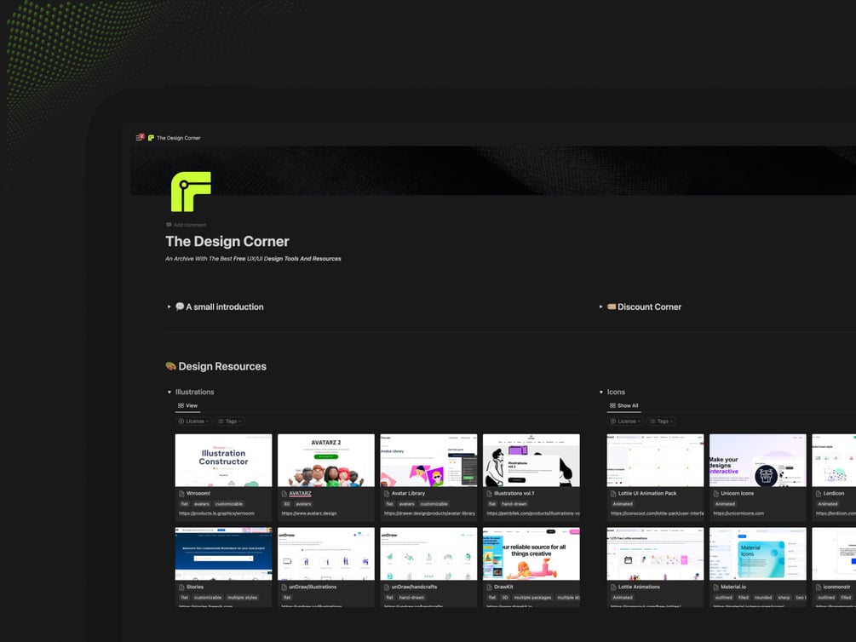Click the page icon next to Stories
The height and width of the screenshot is (642, 856).
pos(181,588)
